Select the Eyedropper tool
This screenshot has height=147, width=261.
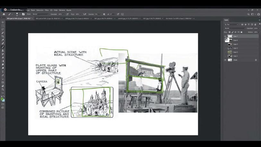(3, 40)
